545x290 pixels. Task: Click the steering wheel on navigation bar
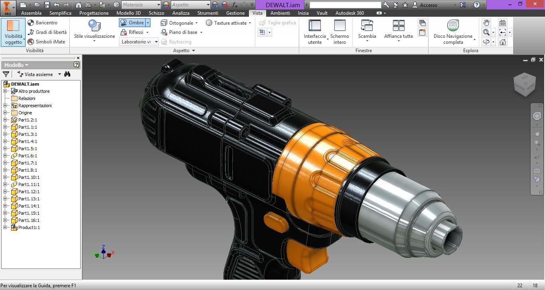(x=537, y=116)
